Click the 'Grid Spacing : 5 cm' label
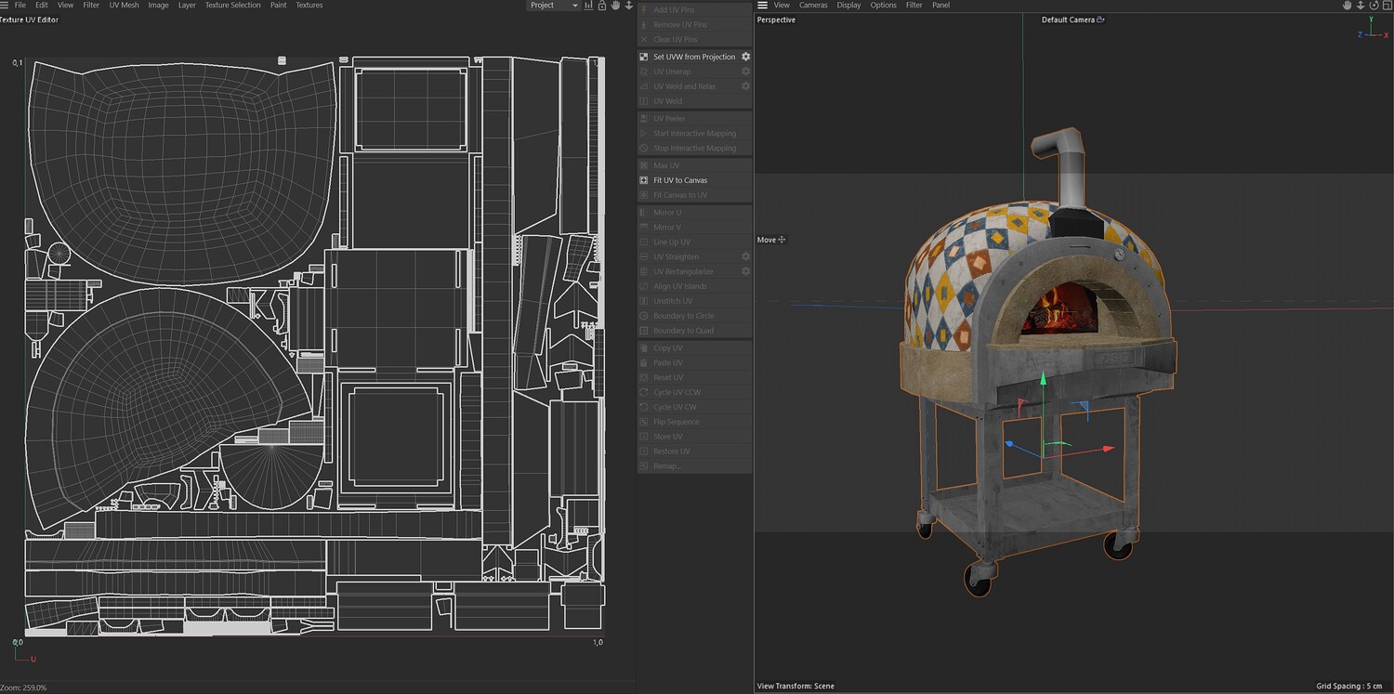This screenshot has width=1394, height=694. [x=1348, y=687]
